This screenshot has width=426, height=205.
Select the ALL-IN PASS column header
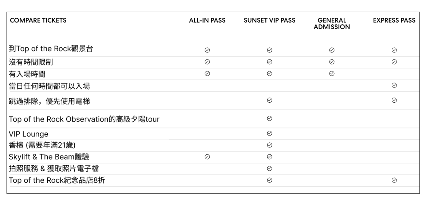click(x=210, y=21)
